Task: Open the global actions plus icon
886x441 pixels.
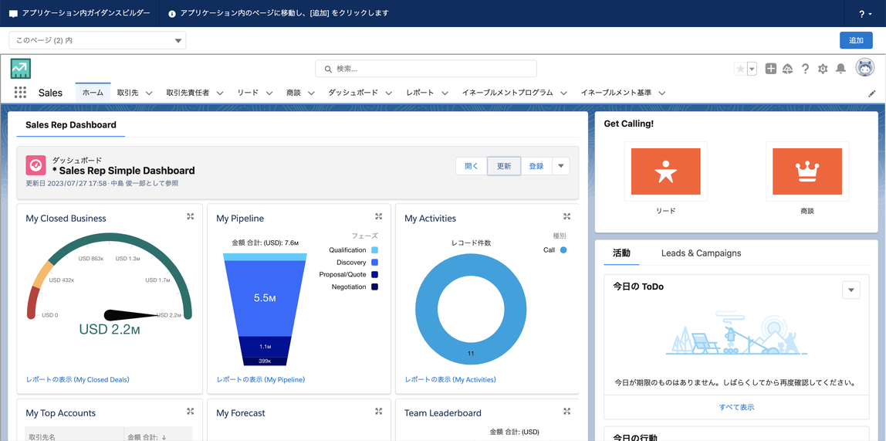Action: 771,69
